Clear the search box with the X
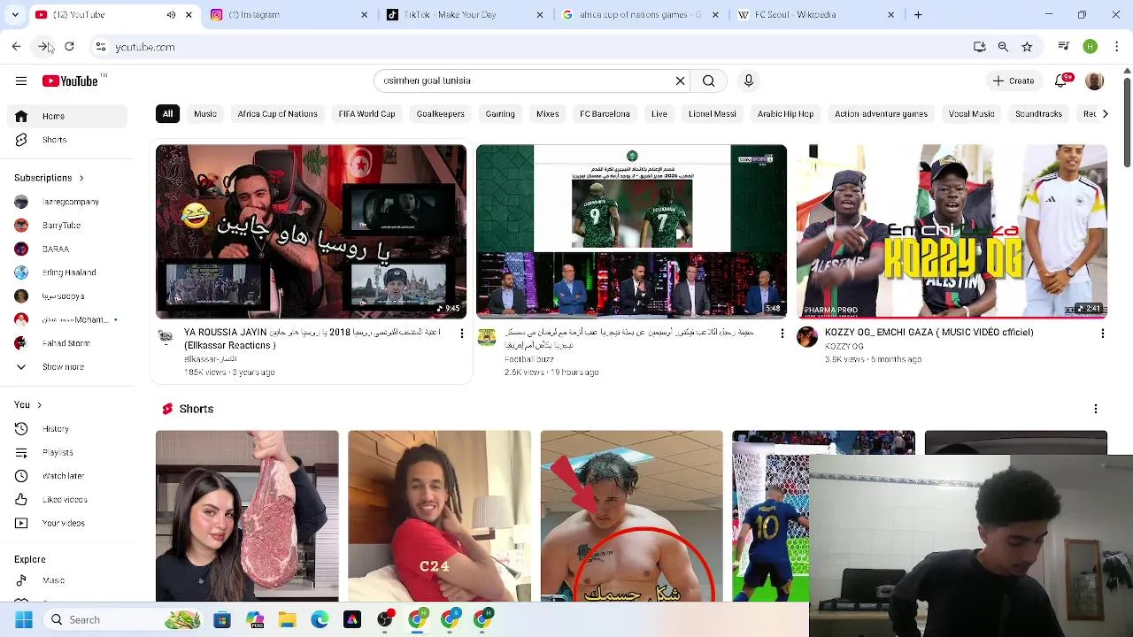 coord(680,81)
